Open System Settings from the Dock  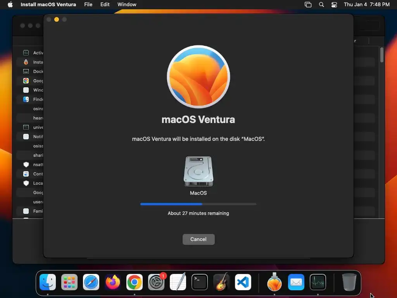[156, 282]
